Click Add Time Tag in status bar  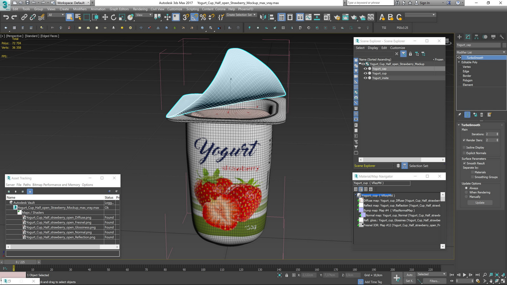click(x=373, y=282)
